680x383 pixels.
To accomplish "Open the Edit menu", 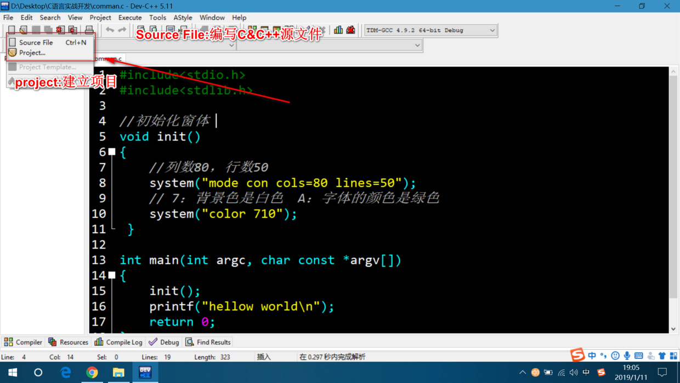I will (x=26, y=18).
